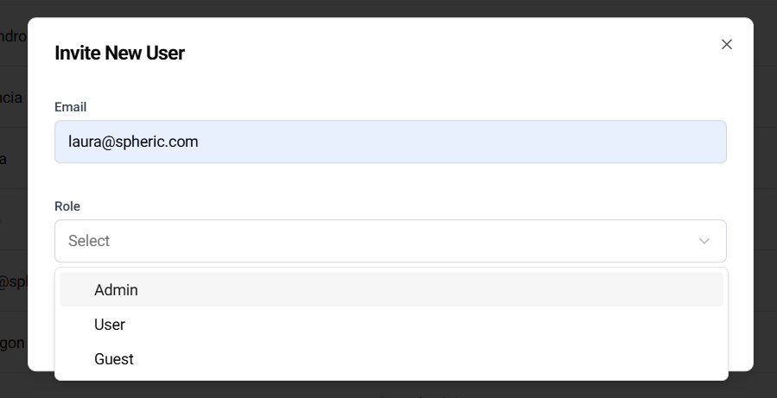Click the Role field label
Image resolution: width=777 pixels, height=398 pixels.
(x=67, y=206)
